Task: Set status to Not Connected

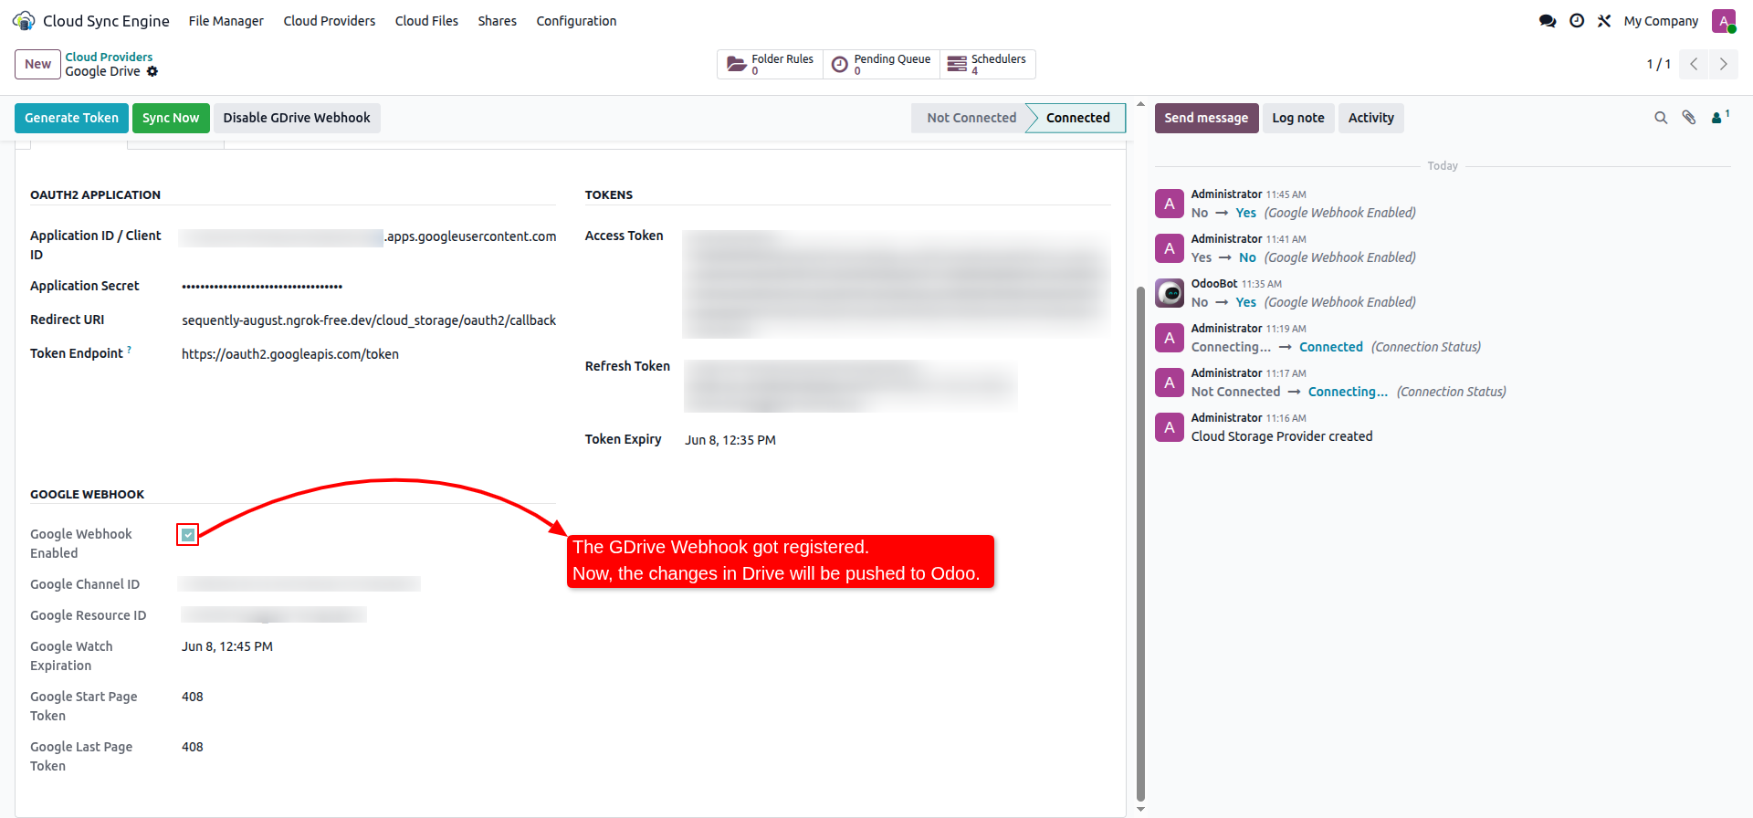Action: point(970,118)
